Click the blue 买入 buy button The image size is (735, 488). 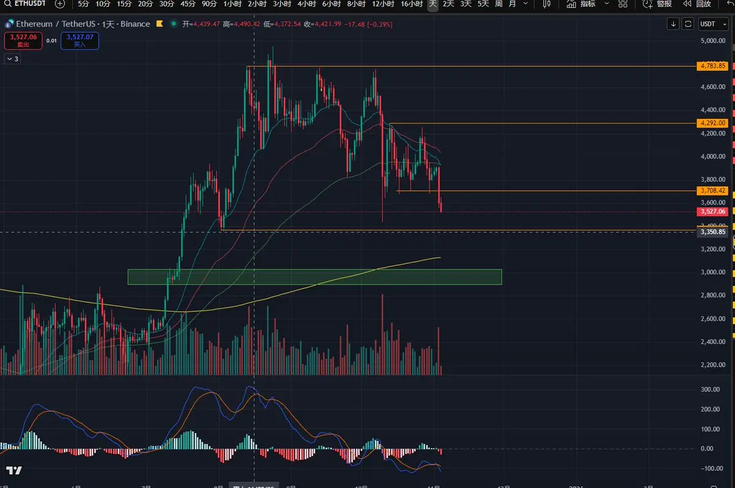pyautogui.click(x=80, y=40)
